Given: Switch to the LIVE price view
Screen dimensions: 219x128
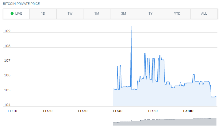Looking at the screenshot, I should [x=16, y=14].
